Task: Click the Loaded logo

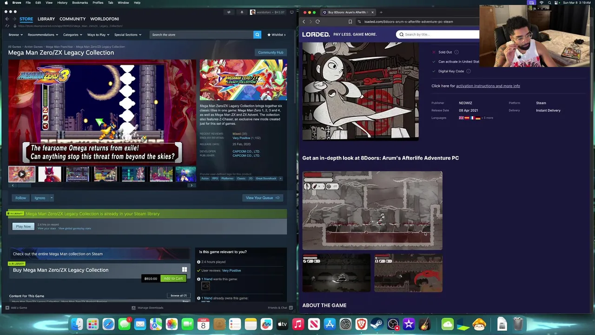Action: coord(316,34)
